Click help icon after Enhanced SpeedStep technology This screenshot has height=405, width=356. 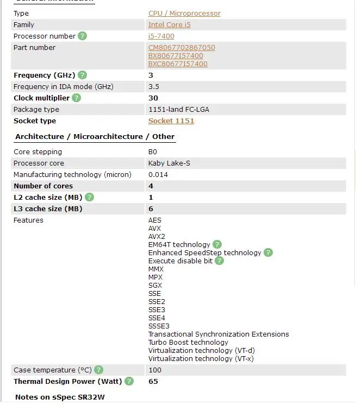click(x=268, y=252)
